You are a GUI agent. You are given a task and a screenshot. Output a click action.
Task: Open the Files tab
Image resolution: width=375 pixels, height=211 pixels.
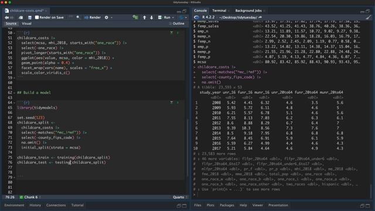coord(197,205)
